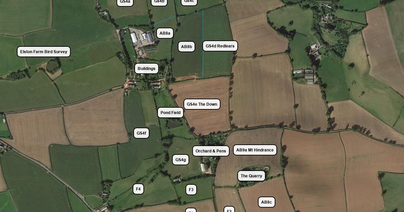Select the Orchard & Pens label

tap(211, 151)
